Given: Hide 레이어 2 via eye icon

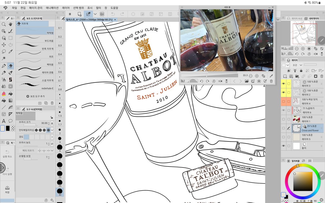Looking at the screenshot, I should pyautogui.click(x=284, y=93).
